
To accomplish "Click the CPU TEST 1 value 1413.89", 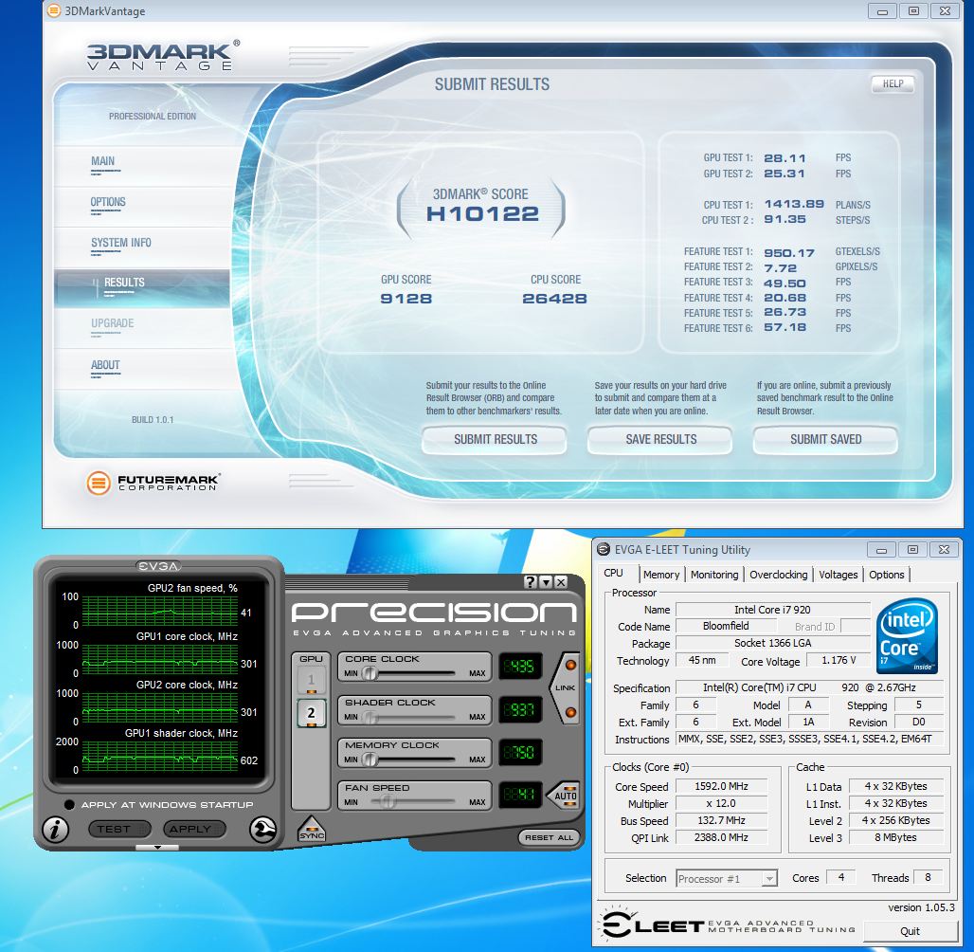I will point(794,204).
